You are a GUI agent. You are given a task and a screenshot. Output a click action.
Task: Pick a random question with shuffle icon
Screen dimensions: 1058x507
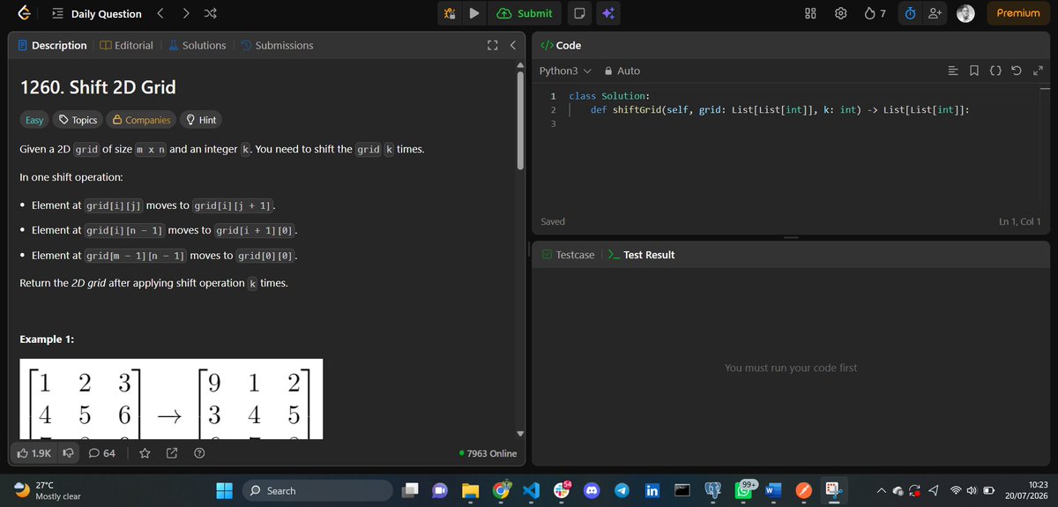click(212, 13)
